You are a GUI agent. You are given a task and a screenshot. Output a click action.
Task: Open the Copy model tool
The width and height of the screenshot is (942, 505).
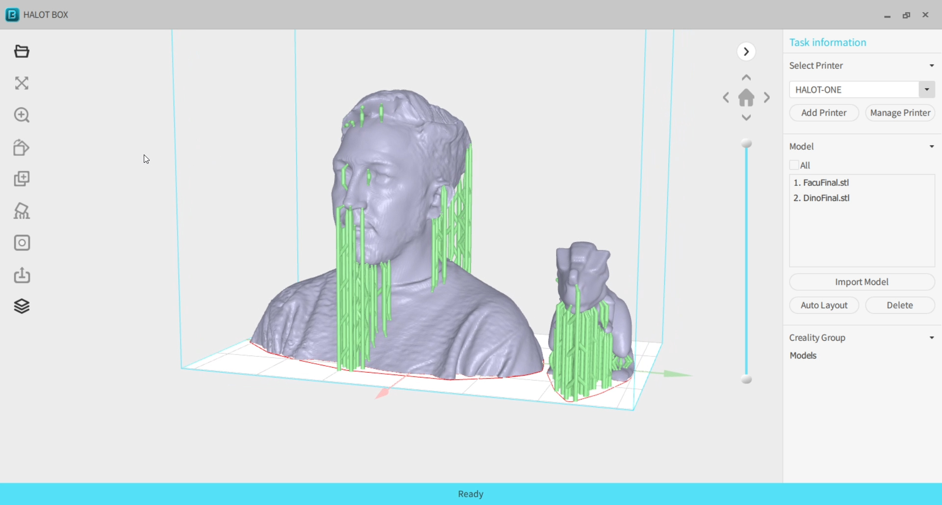pyautogui.click(x=22, y=178)
